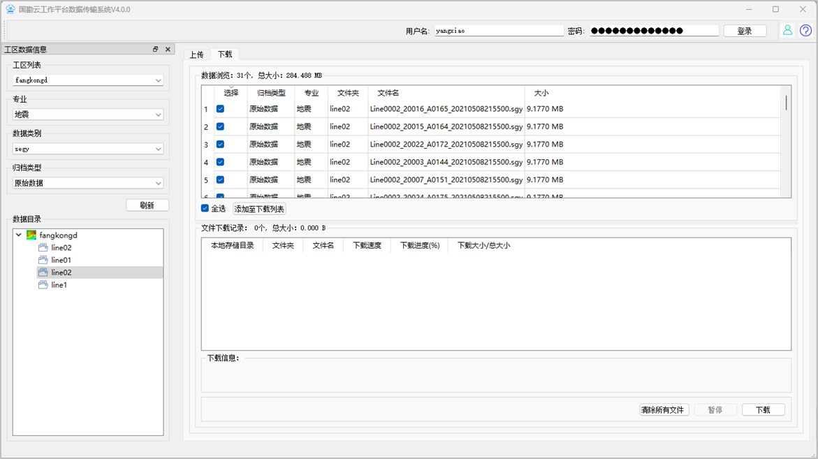Click the app logo in title bar
Viewport: 818px width, 459px height.
pos(10,10)
